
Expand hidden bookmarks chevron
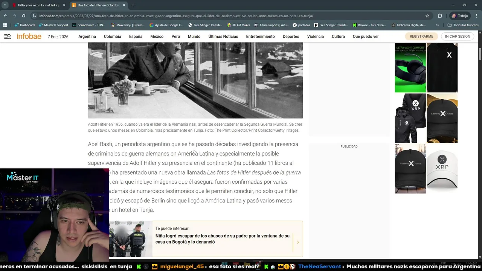[x=437, y=25]
